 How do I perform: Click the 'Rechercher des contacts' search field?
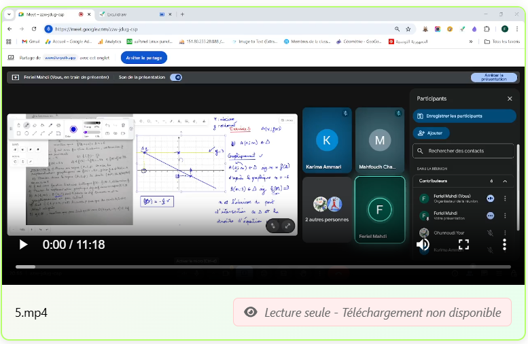click(x=464, y=151)
